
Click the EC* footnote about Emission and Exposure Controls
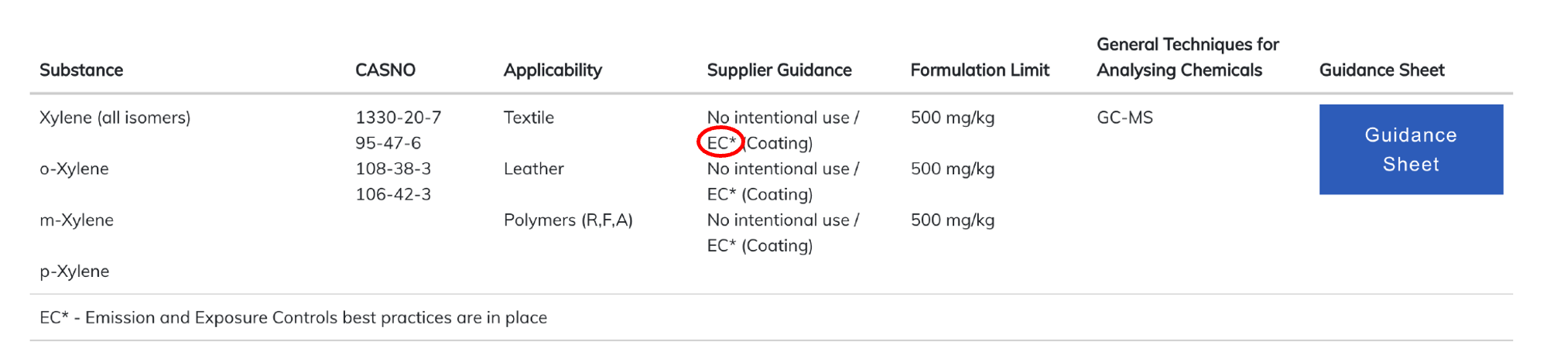click(x=293, y=318)
